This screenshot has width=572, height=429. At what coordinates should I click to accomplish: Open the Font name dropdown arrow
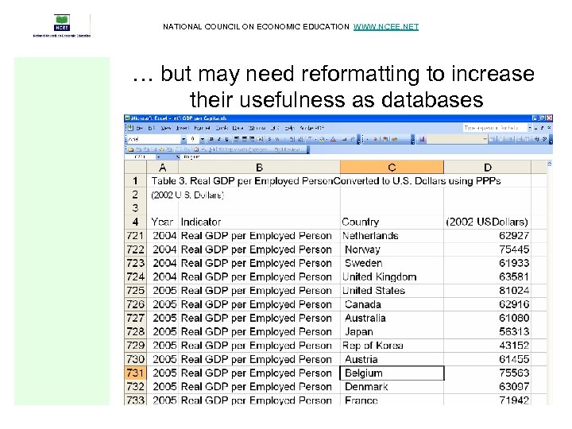184,139
